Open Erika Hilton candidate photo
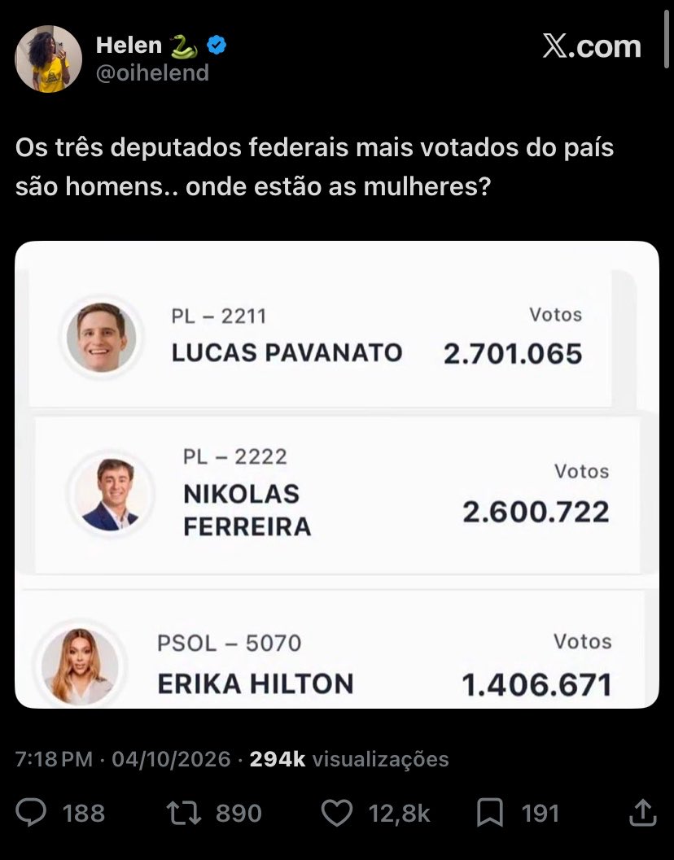This screenshot has height=860, width=674. pos(80,665)
